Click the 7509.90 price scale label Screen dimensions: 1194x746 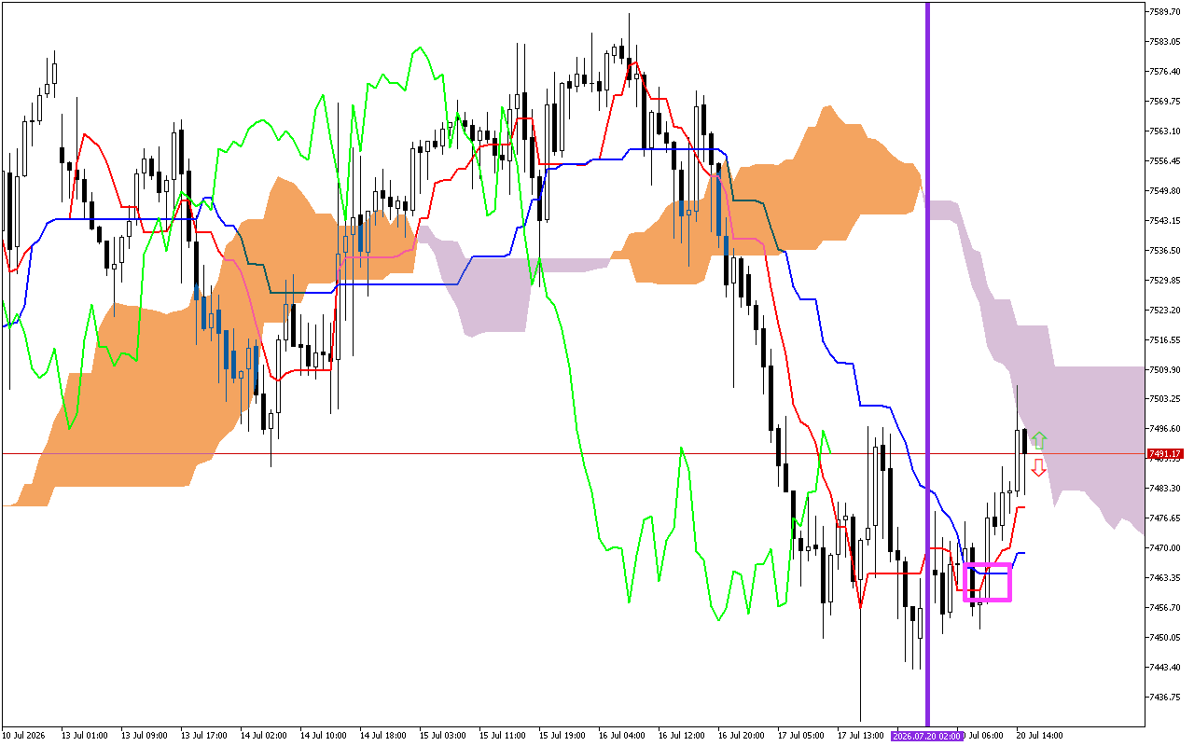(1167, 370)
